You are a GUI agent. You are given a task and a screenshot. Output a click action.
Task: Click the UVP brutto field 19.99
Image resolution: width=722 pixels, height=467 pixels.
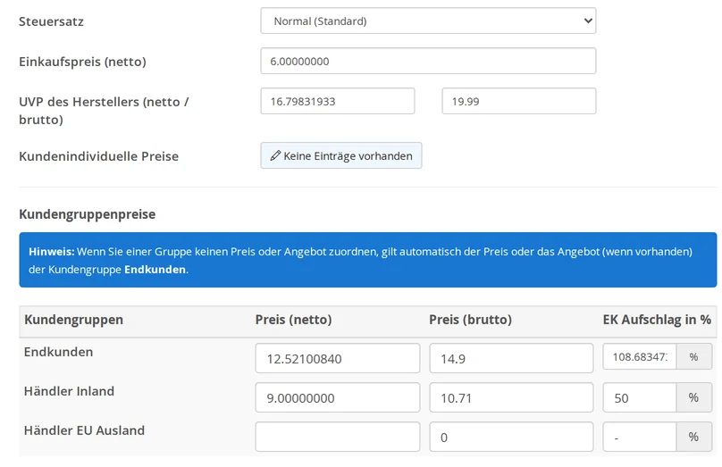coord(519,101)
